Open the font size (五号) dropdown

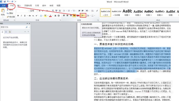pyautogui.click(x=37, y=11)
